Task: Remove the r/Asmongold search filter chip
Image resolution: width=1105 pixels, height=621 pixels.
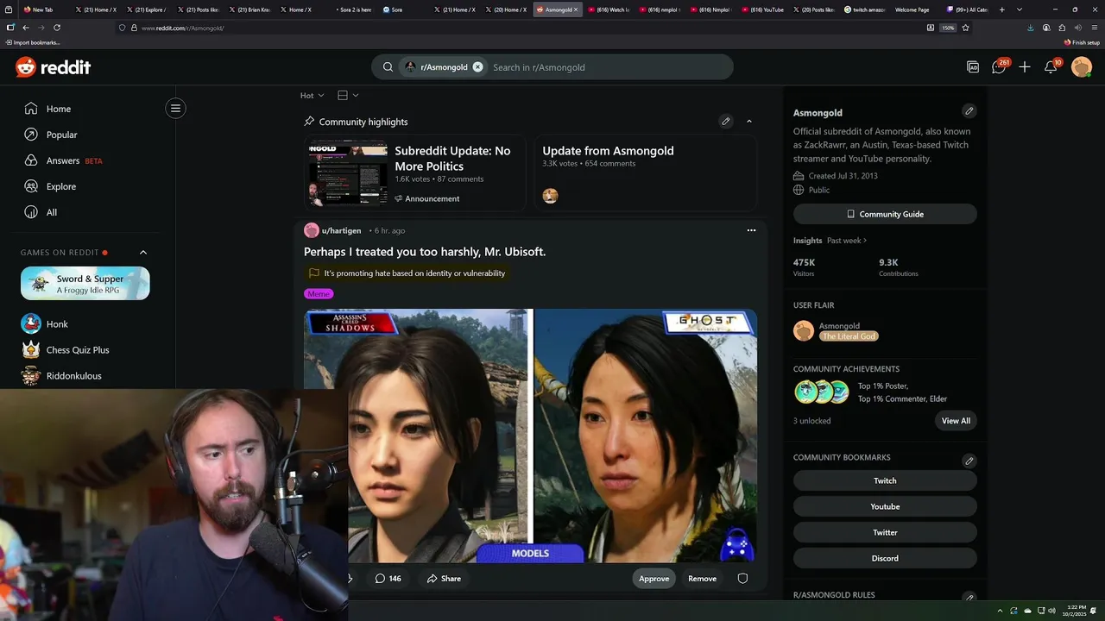Action: click(477, 67)
